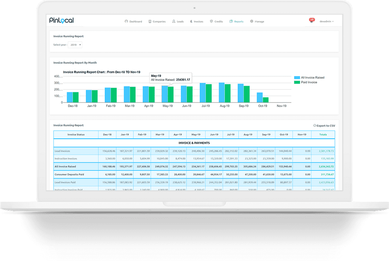Click the Export to CSV cloud icon
This screenshot has width=389, height=261.
(315, 125)
